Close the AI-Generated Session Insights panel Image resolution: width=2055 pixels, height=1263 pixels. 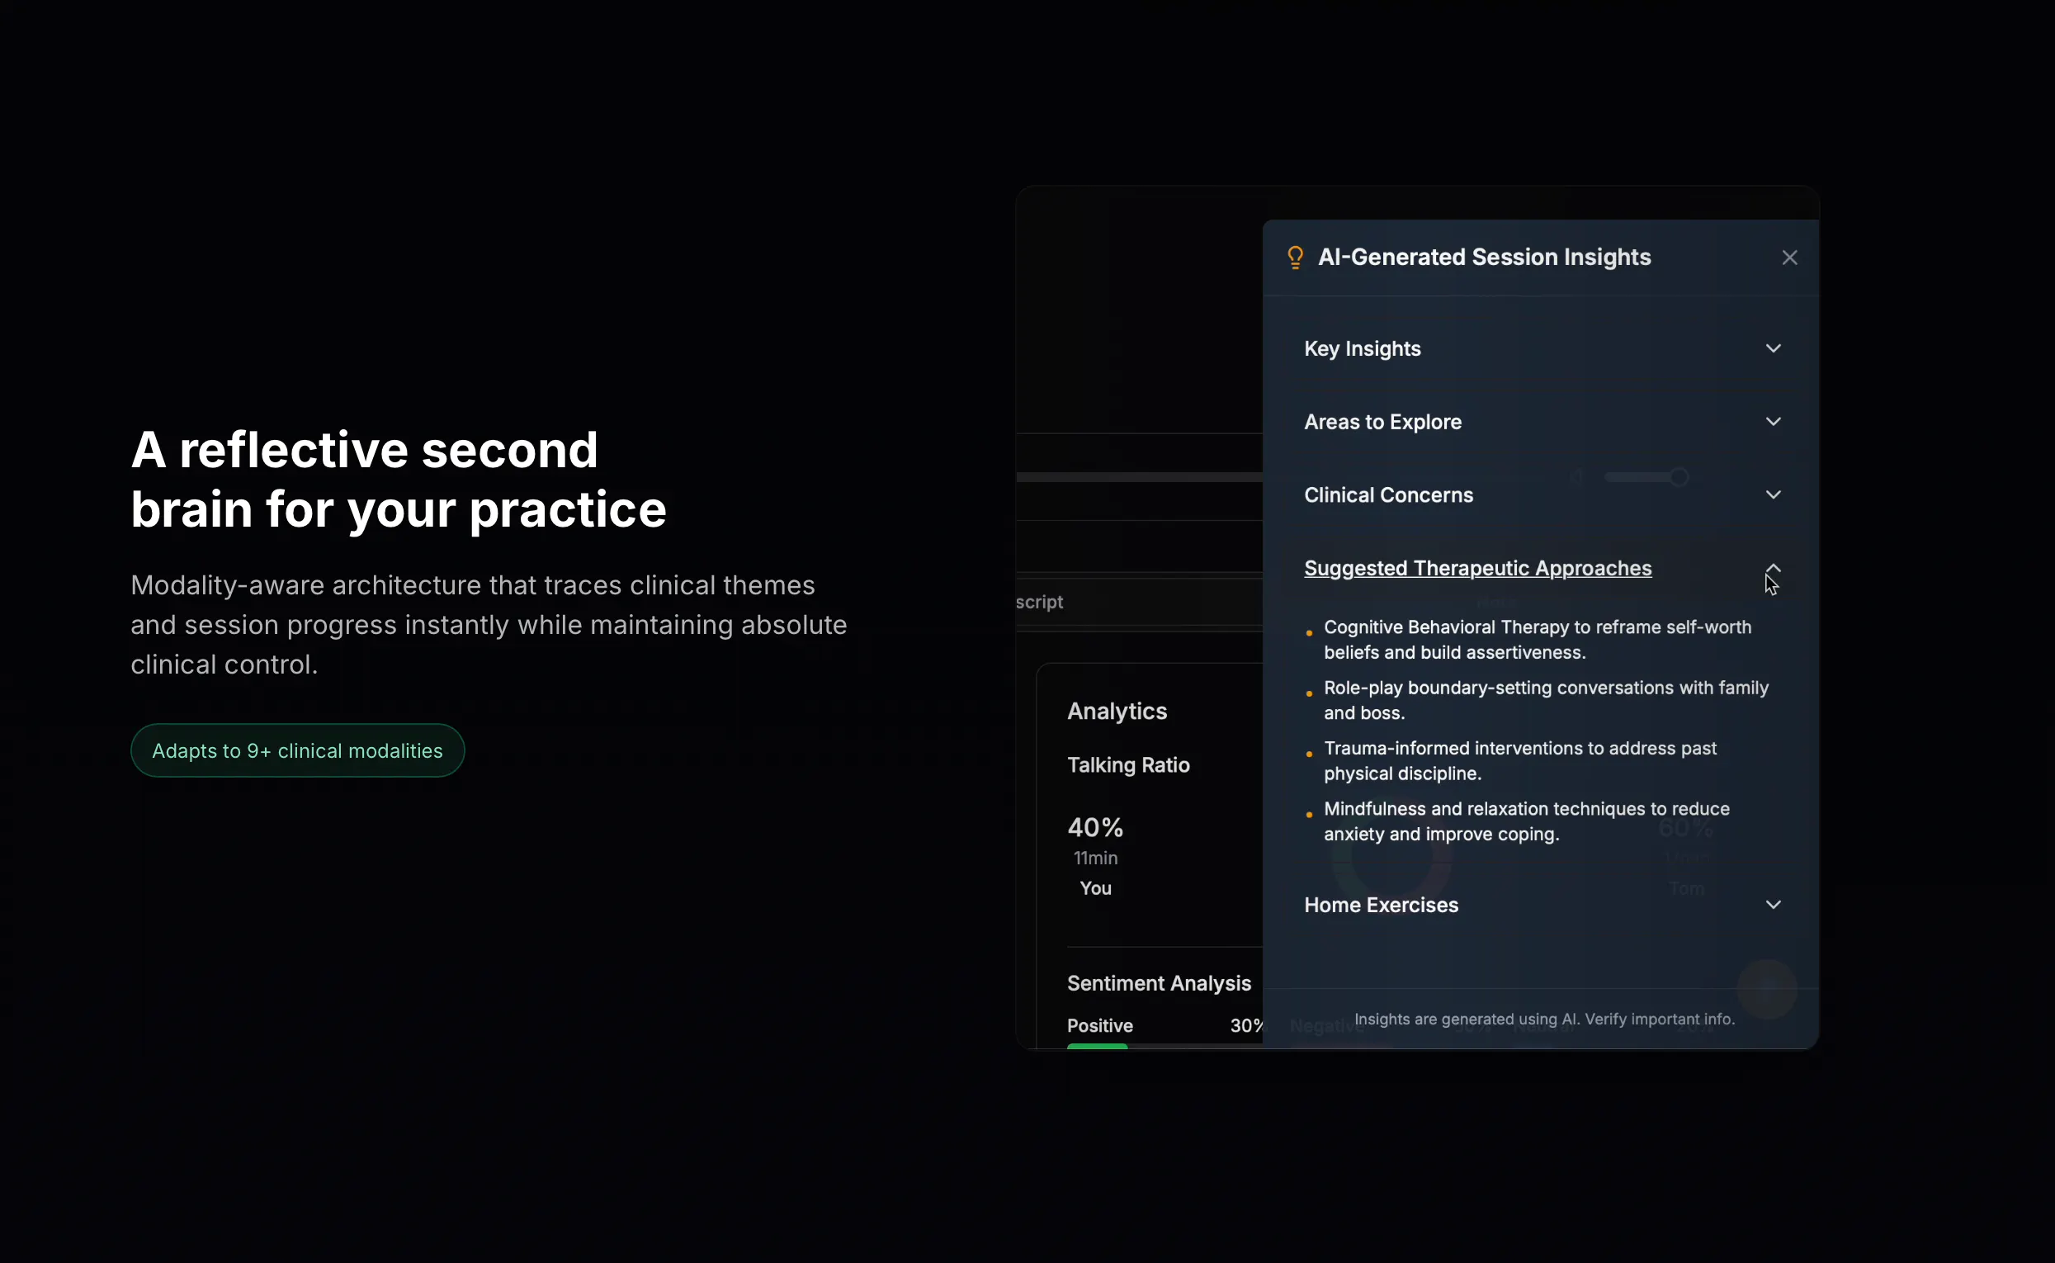click(1788, 258)
